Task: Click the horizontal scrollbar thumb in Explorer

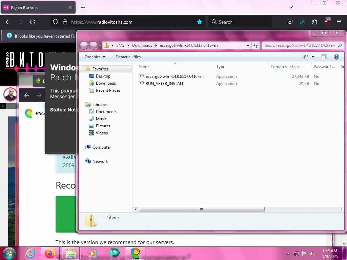Action: point(201,209)
